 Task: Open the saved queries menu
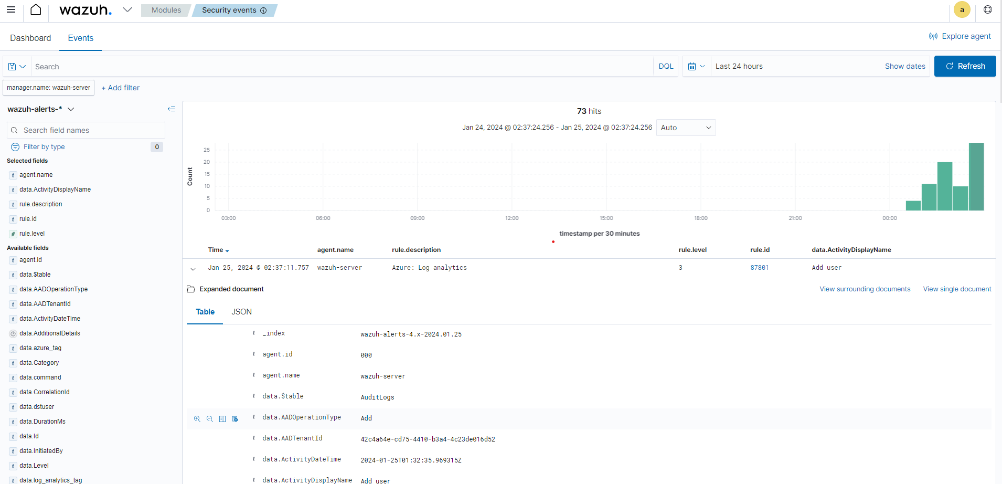click(x=17, y=67)
